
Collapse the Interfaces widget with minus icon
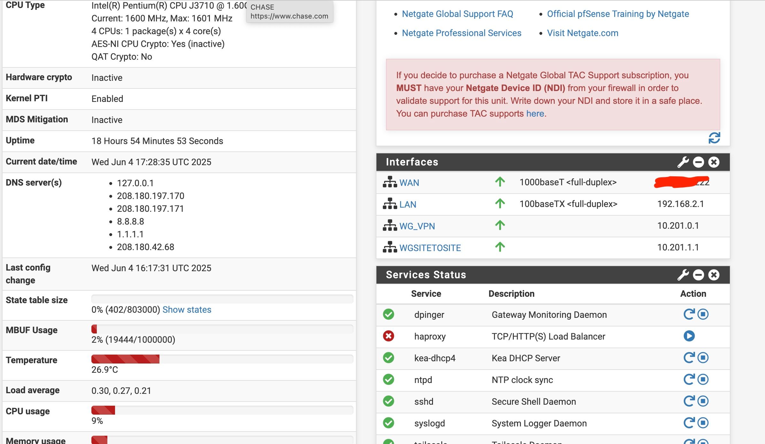pos(698,162)
